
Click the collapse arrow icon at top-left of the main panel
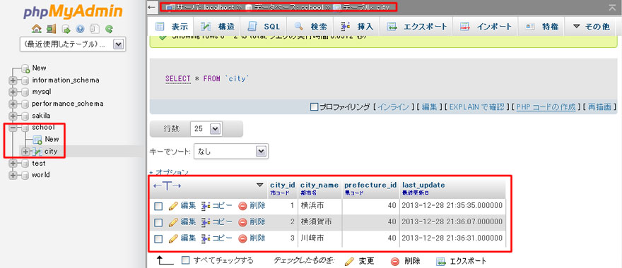coord(151,7)
